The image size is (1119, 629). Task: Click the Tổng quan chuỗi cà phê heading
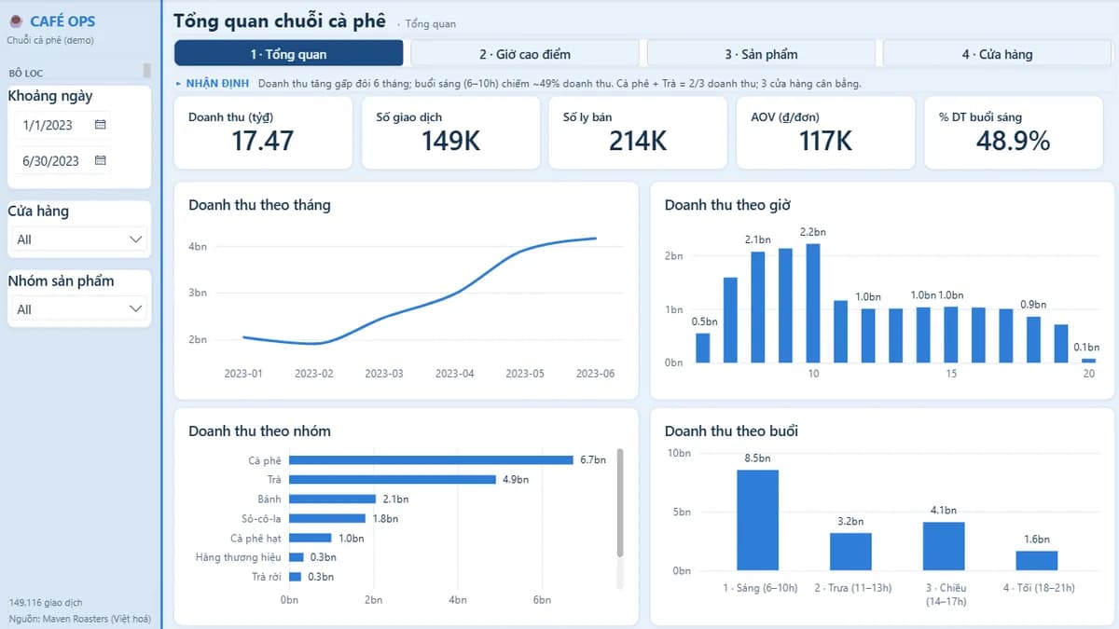tap(279, 21)
